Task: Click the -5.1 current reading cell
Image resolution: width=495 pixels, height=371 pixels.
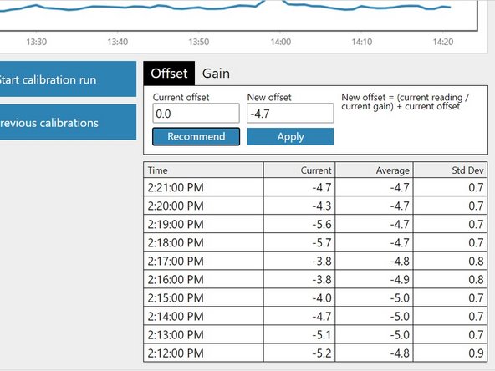Action: pyautogui.click(x=299, y=334)
